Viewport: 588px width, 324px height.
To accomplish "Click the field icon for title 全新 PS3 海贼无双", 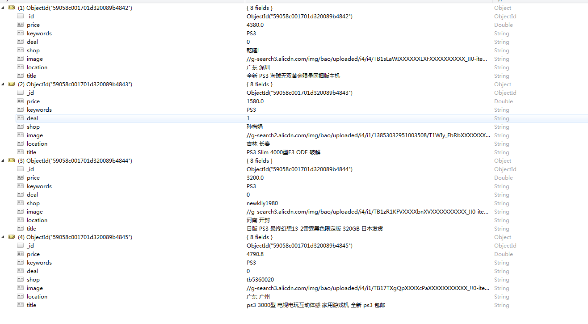I will [x=20, y=76].
